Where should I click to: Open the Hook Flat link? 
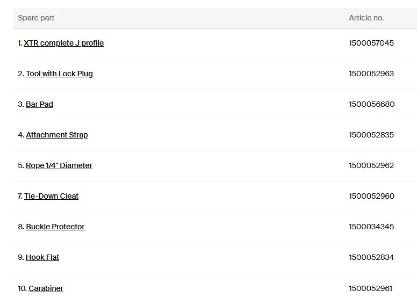coord(42,257)
